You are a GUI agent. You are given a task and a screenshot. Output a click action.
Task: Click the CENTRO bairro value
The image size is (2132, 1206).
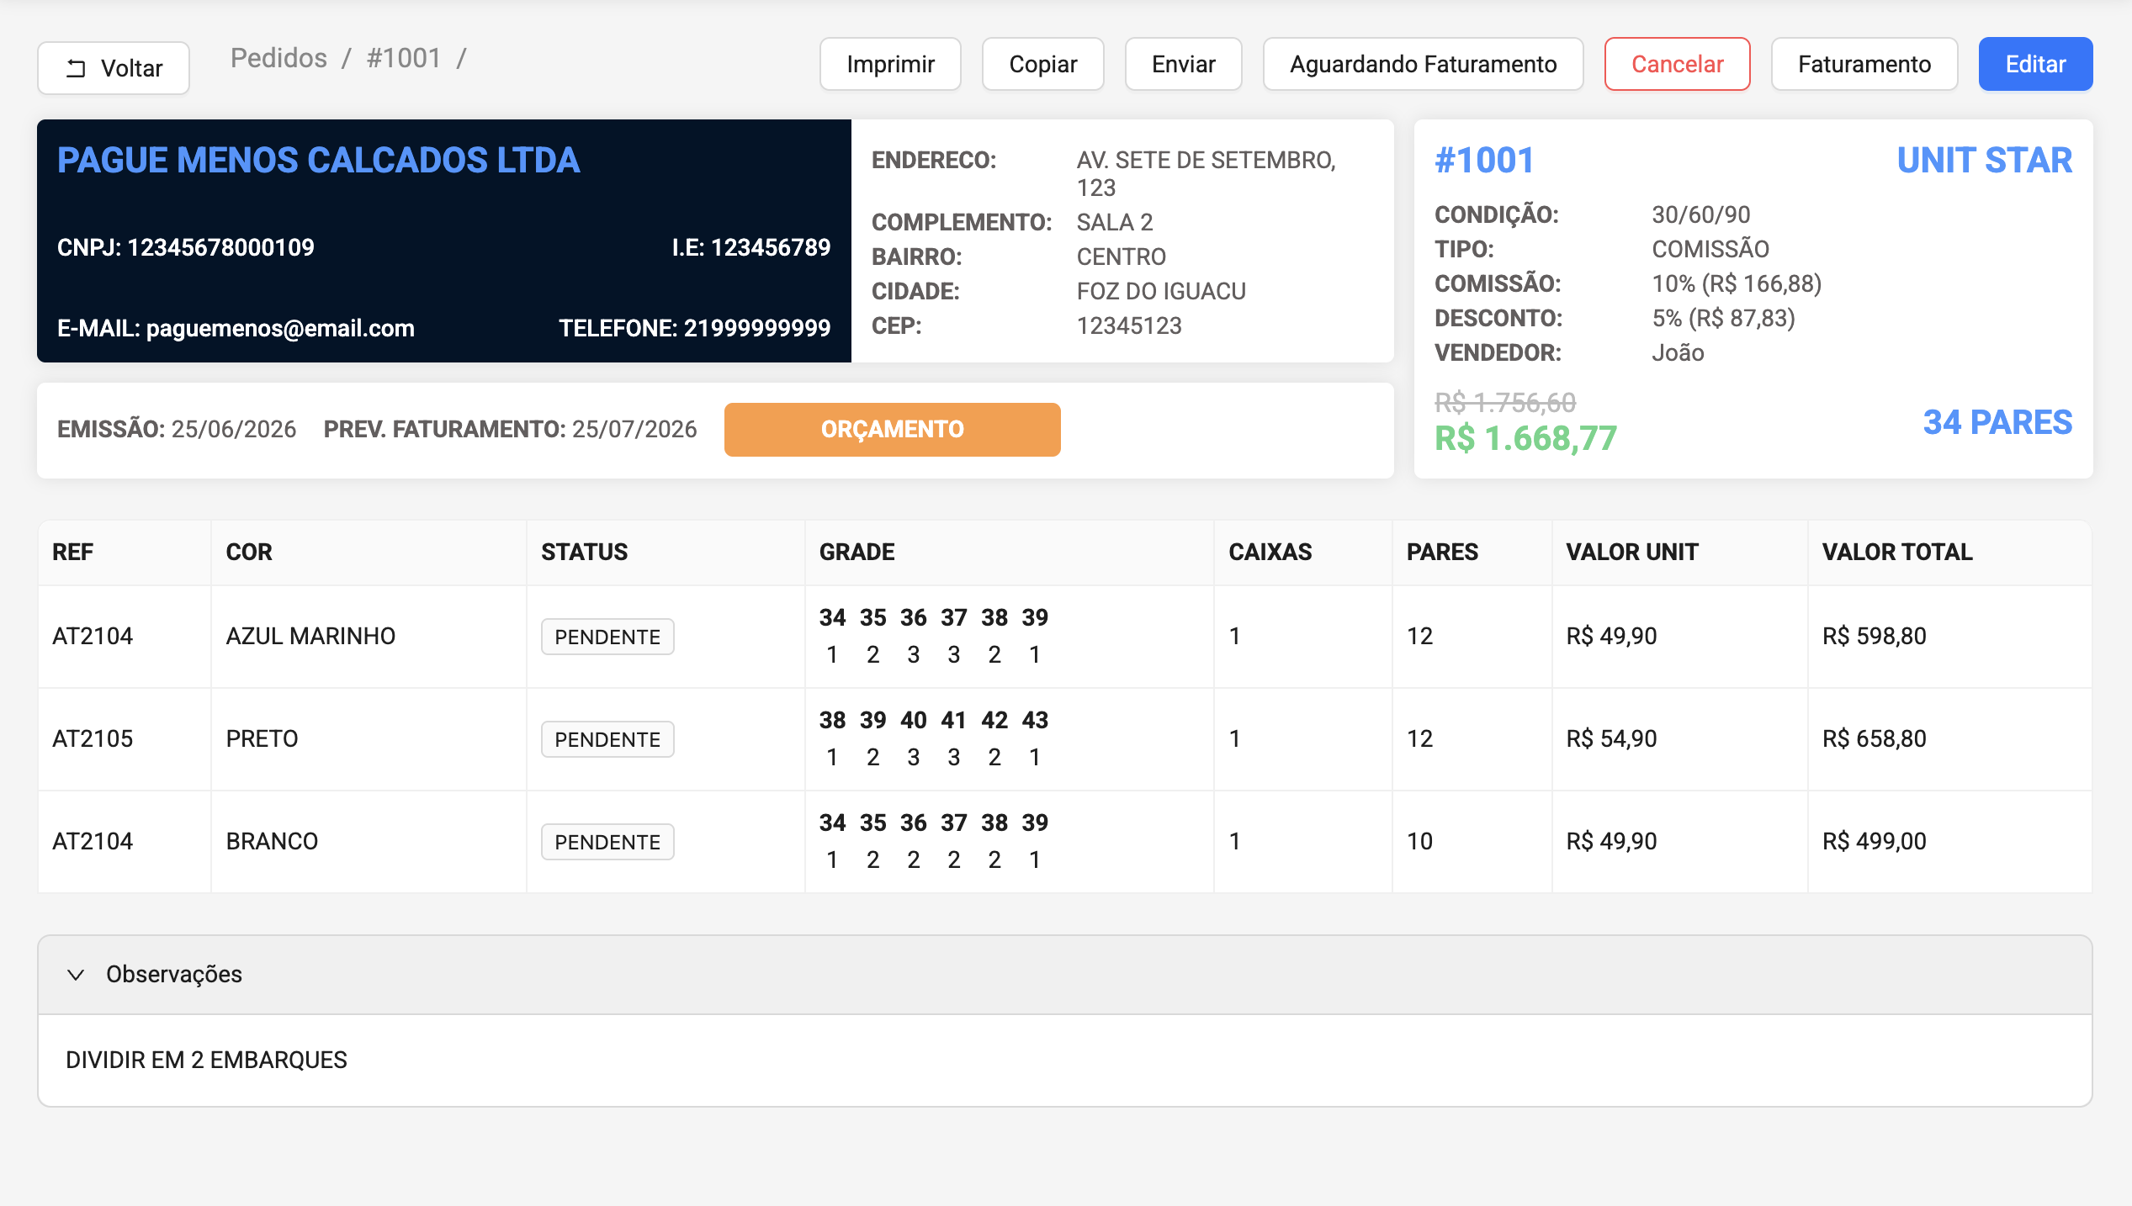1122,257
